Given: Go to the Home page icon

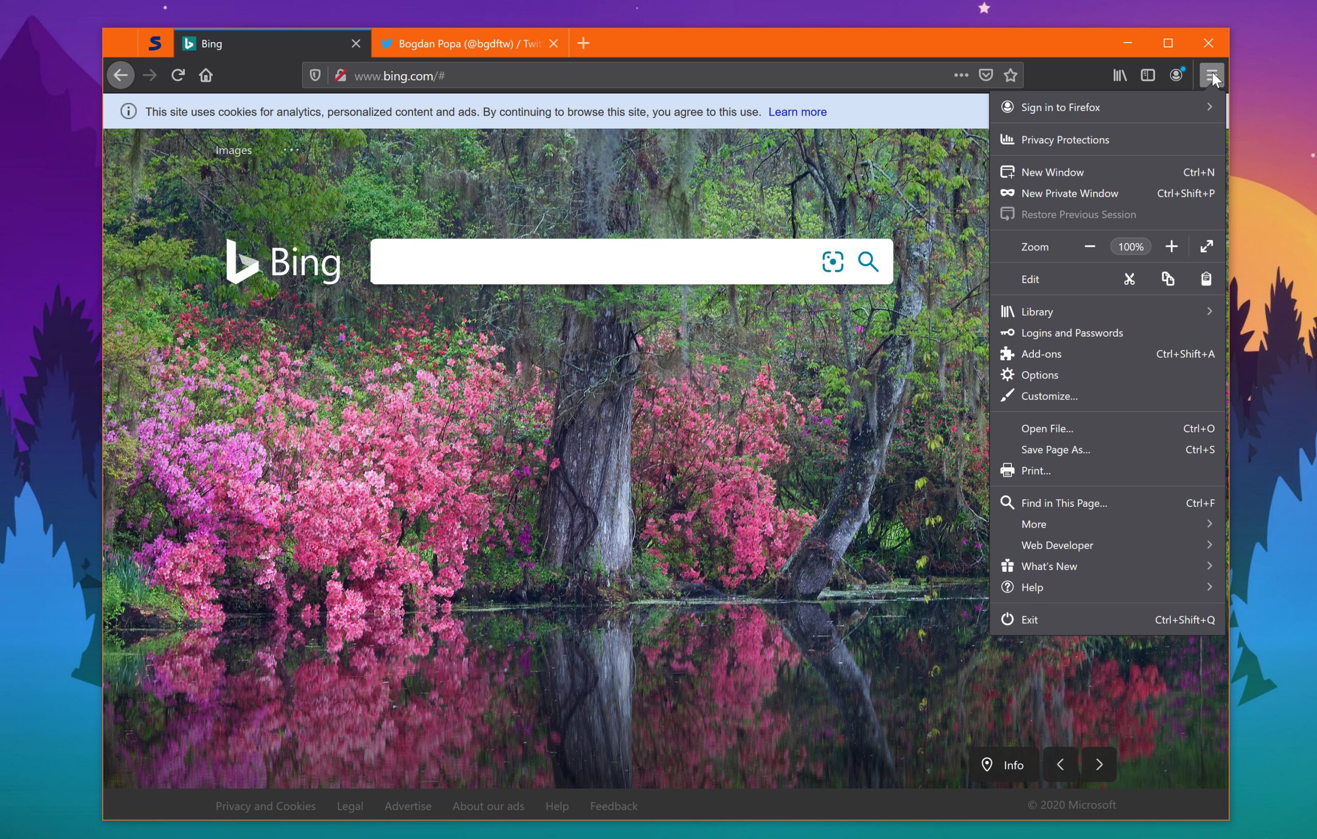Looking at the screenshot, I should (x=206, y=76).
